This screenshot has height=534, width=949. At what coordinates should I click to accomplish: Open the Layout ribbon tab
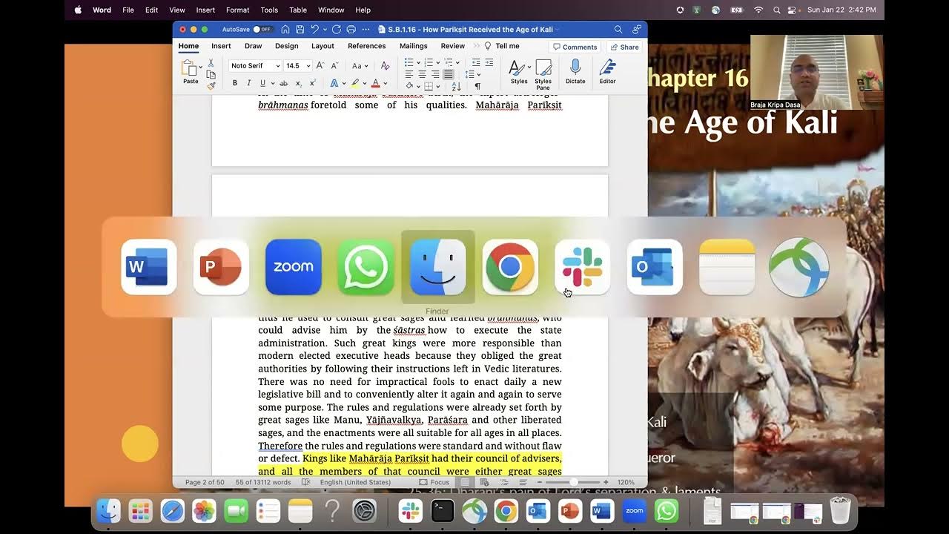[x=323, y=46]
